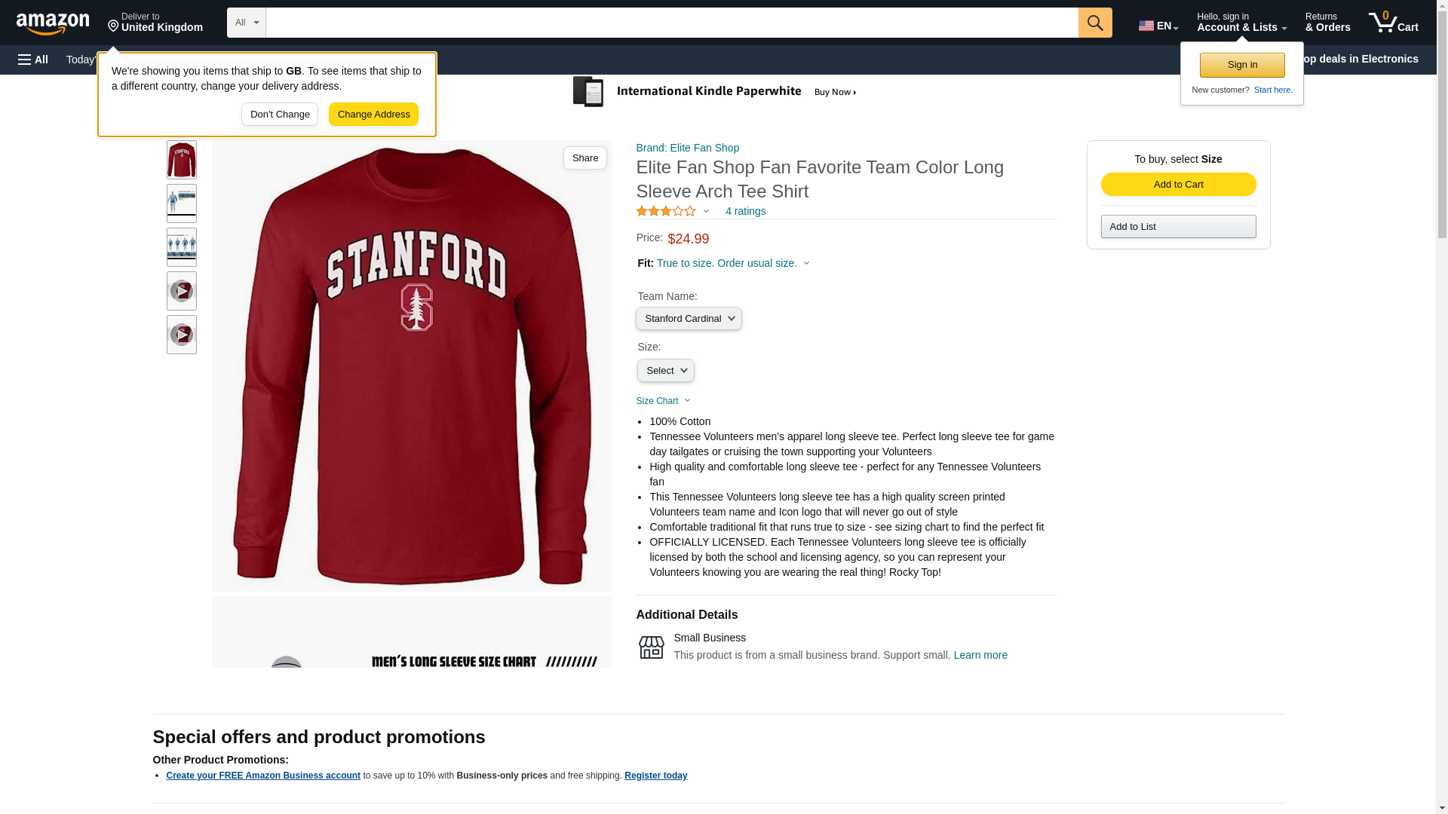Viewport: 1448px width, 814px height.
Task: Open the All hamburger menu
Action: [x=33, y=60]
